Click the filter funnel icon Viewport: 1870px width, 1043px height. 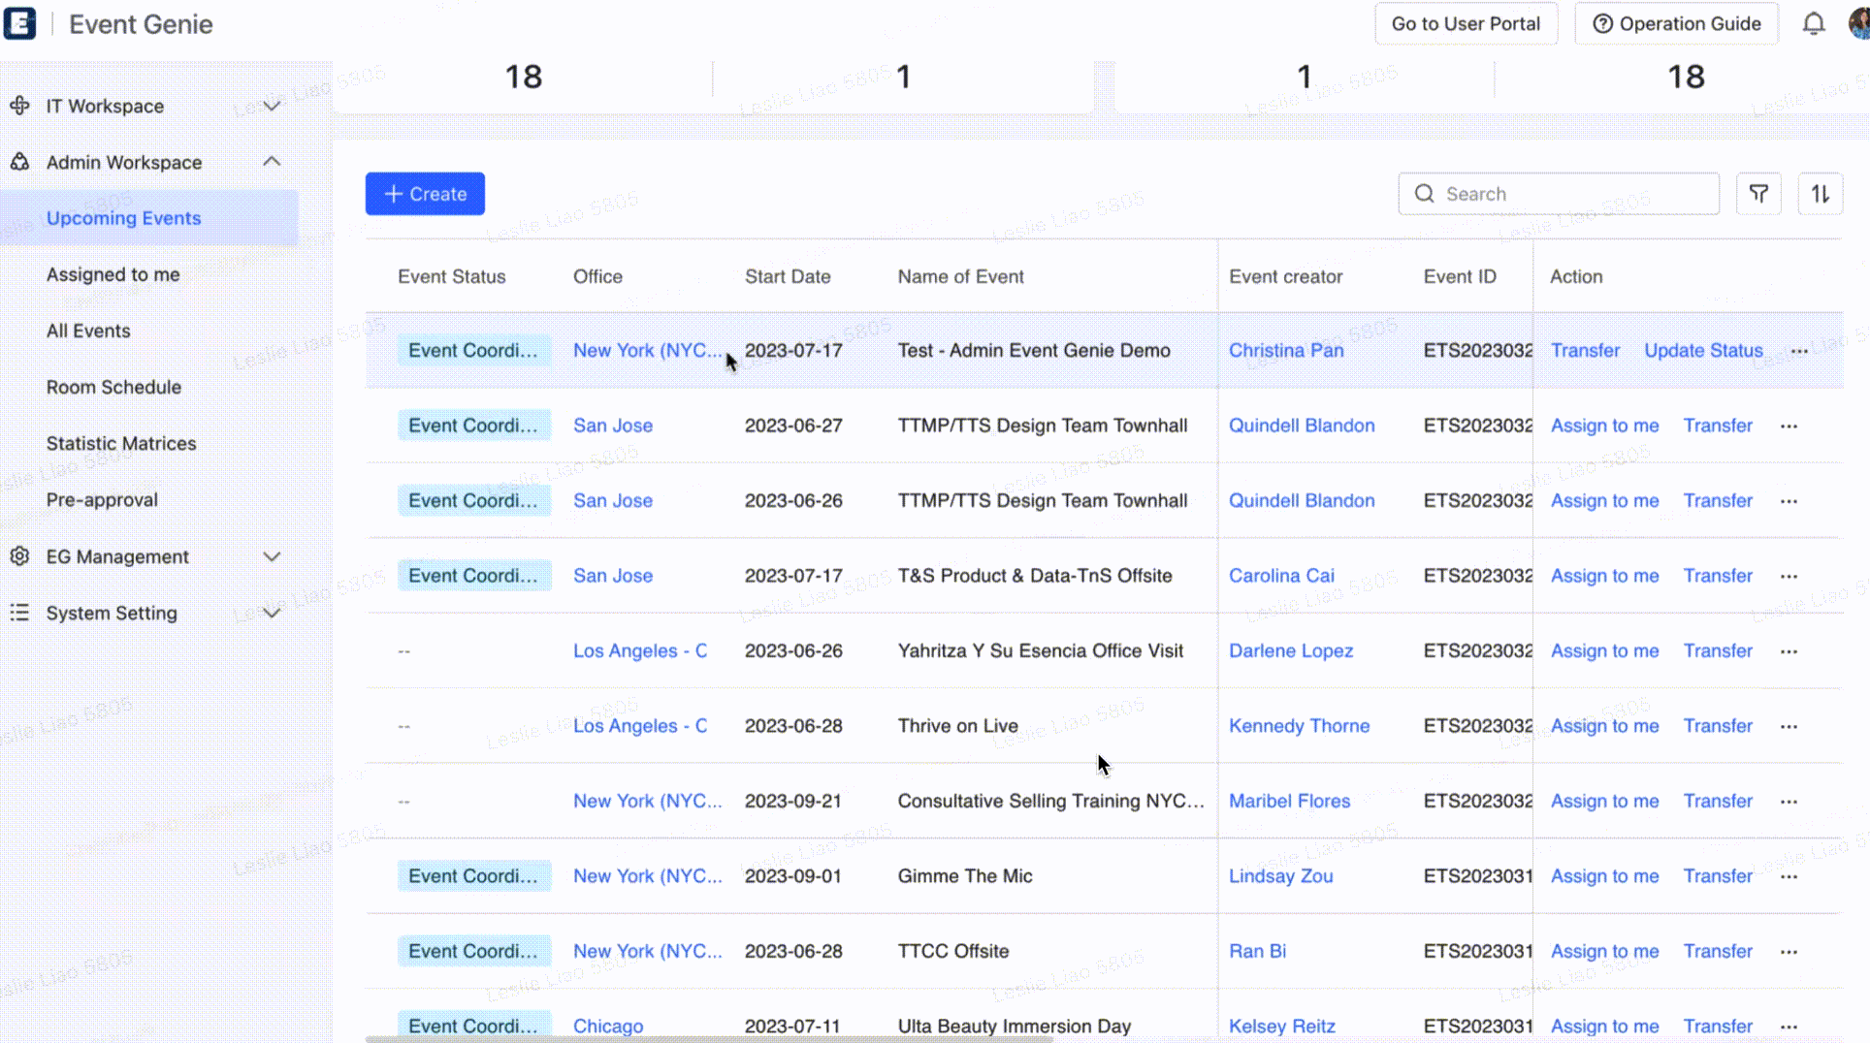(x=1757, y=194)
